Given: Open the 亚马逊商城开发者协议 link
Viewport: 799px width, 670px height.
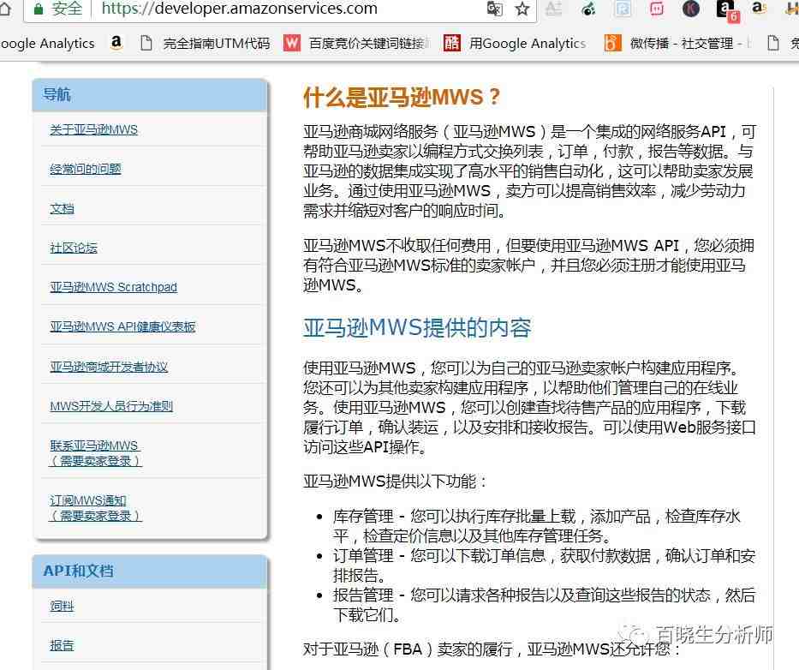Looking at the screenshot, I should coord(109,367).
